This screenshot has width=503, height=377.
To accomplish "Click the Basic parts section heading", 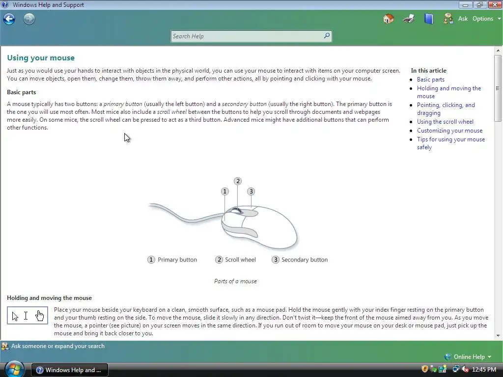I will (22, 92).
